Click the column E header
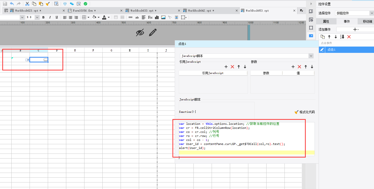Viewport: 374px width, 189px height. click(x=75, y=50)
